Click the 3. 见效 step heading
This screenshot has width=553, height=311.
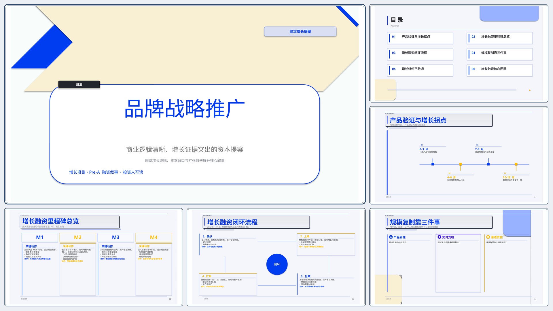pyautogui.click(x=306, y=276)
